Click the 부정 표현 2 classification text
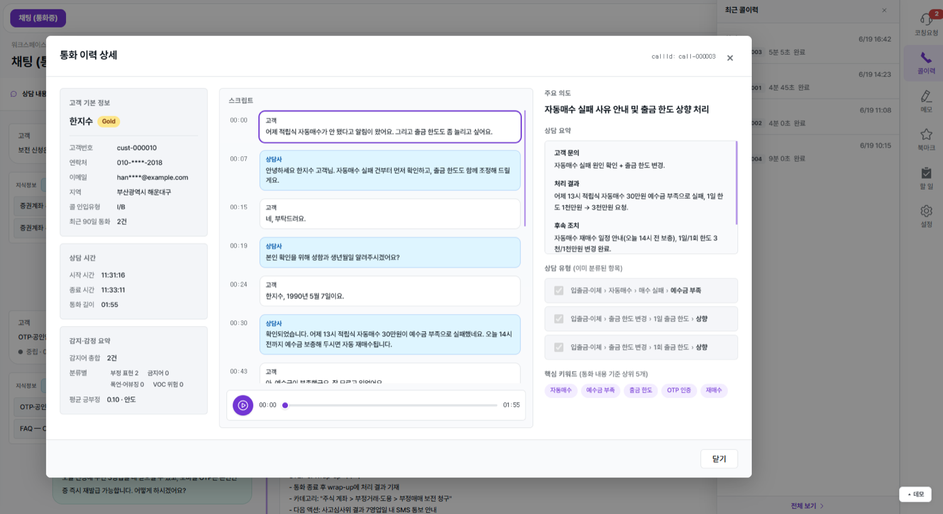This screenshot has width=943, height=514. pyautogui.click(x=124, y=373)
